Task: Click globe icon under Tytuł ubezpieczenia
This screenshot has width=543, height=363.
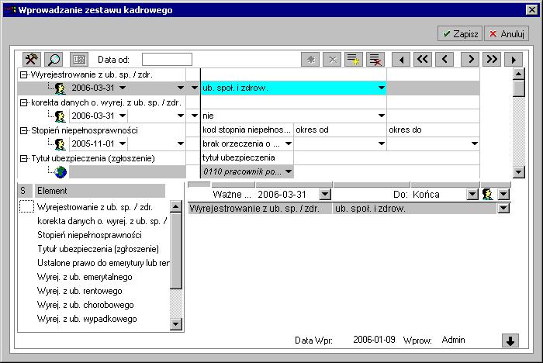Action: (61, 171)
